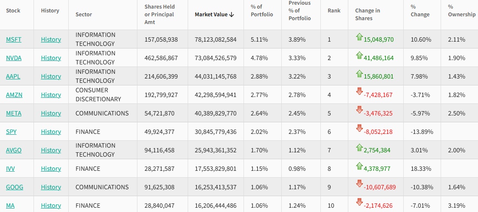Viewport: 478px width, 212px height.
Task: View History for AAPL
Action: 51,76
